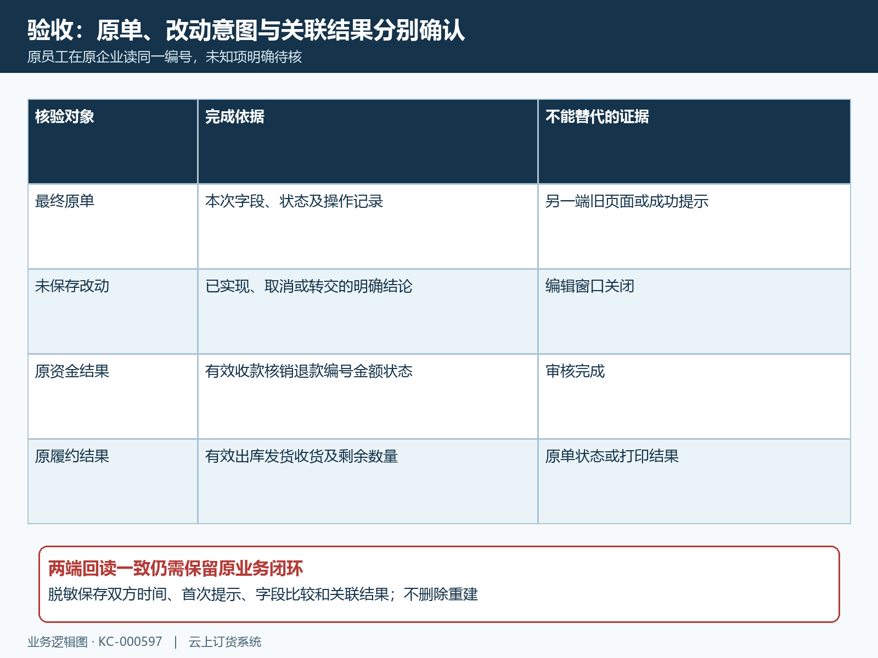Select the 不能替代的证据 column header
This screenshot has width=878, height=658.
coord(694,141)
